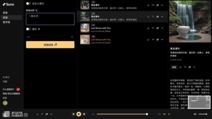The height and width of the screenshot is (119, 212).
Task: Open the v3 model version dropdown
Action: [x=50, y=37]
